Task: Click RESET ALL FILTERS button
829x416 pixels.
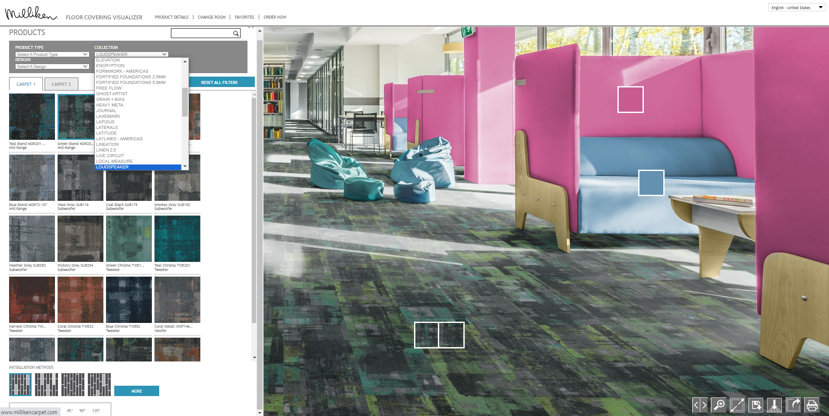Action: [219, 82]
